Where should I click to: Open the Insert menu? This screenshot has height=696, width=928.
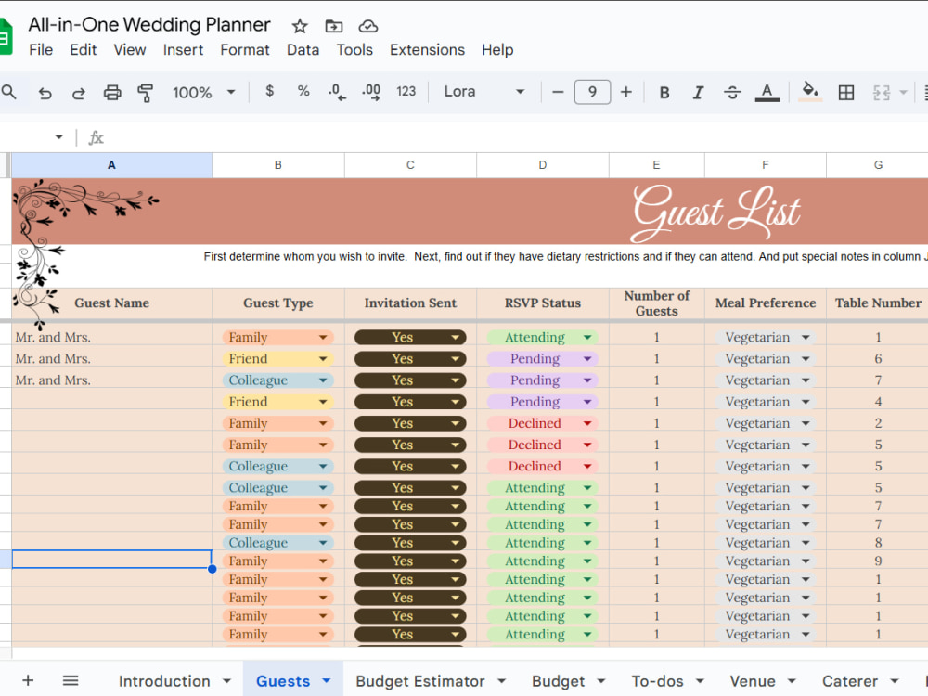point(183,50)
